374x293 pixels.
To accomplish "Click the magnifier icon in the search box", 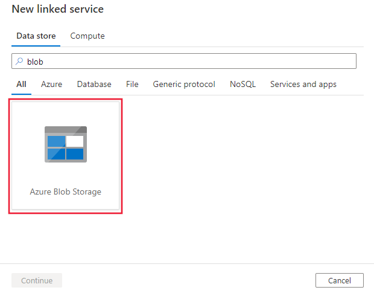I will [x=19, y=62].
